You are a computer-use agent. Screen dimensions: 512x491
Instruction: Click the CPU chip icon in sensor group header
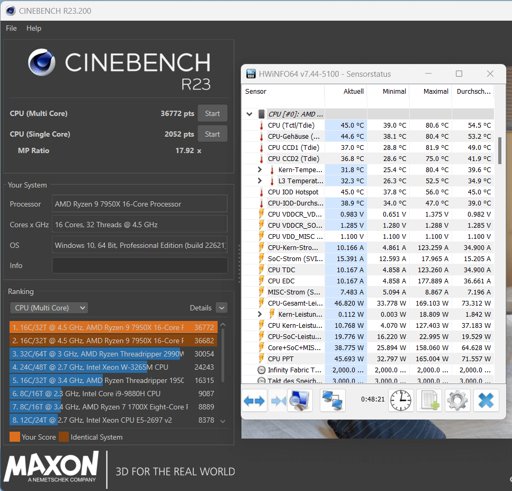pos(261,114)
